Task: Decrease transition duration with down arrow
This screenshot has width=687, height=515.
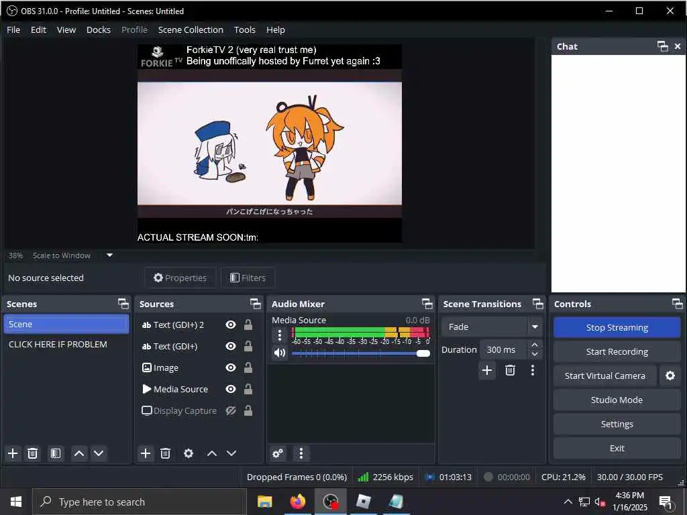Action: coord(535,354)
